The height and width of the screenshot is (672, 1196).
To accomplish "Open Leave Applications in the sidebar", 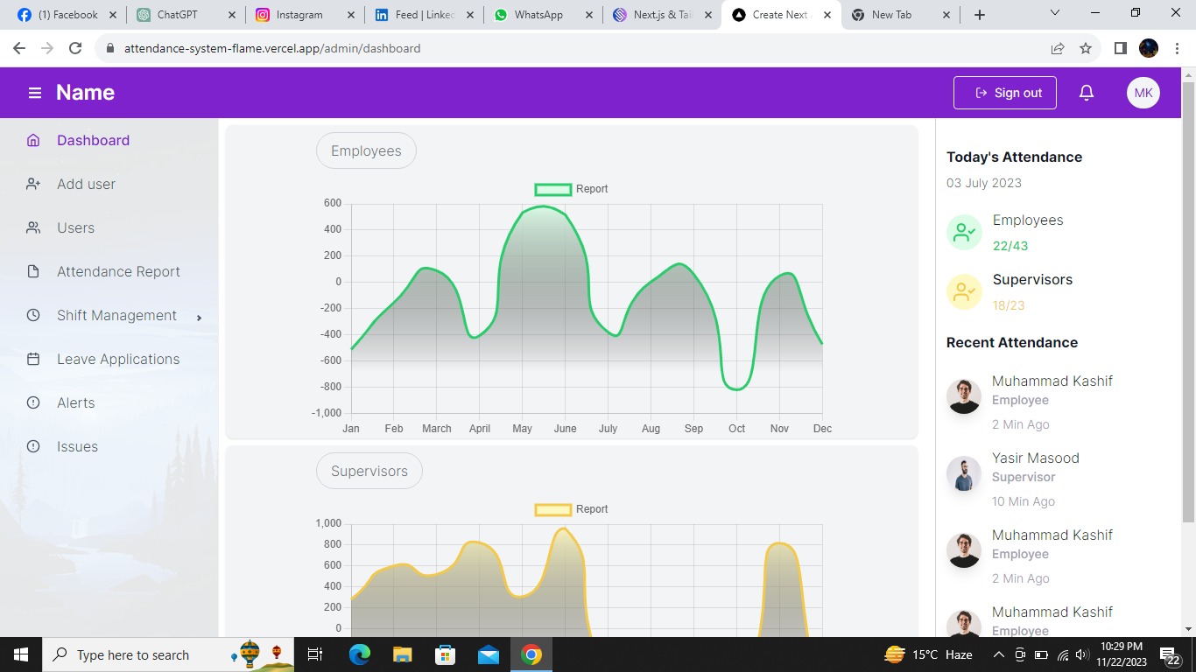I will click(118, 359).
